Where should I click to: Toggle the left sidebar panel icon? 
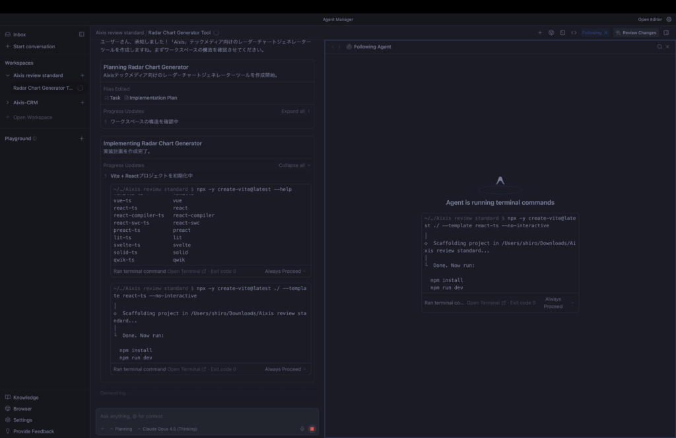[x=82, y=34]
